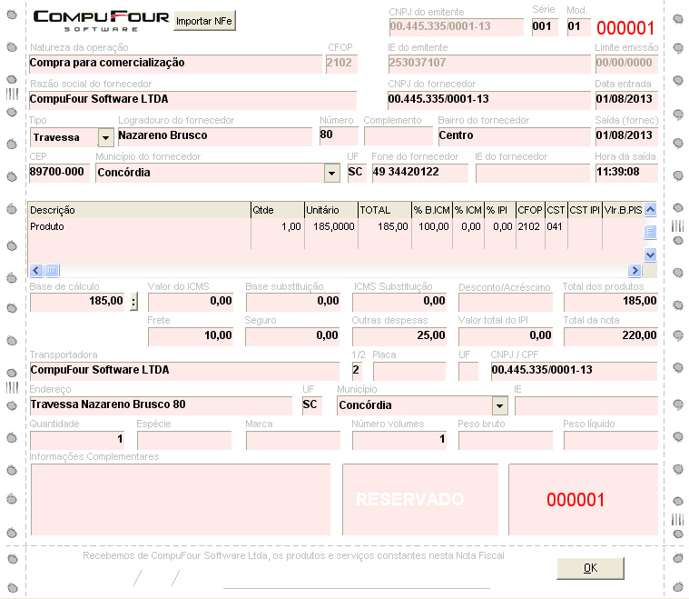This screenshot has height=599, width=689.
Task: Open the transportadora Município dropdown
Action: (499, 405)
